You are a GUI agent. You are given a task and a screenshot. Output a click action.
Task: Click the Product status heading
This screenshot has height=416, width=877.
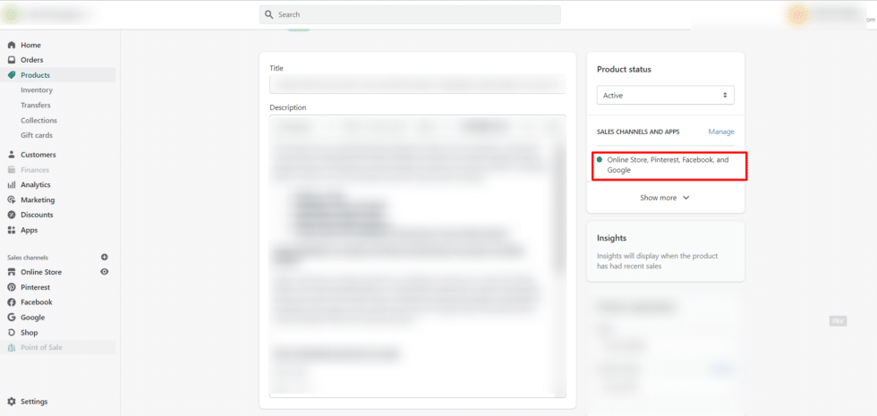click(624, 70)
